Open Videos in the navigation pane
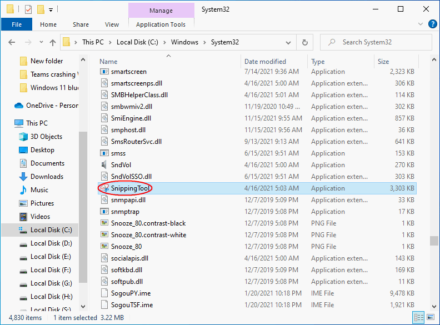The width and height of the screenshot is (440, 325). (x=40, y=217)
